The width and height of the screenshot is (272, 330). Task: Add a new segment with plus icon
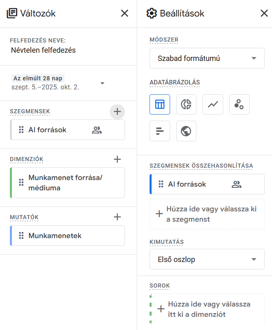[117, 111]
